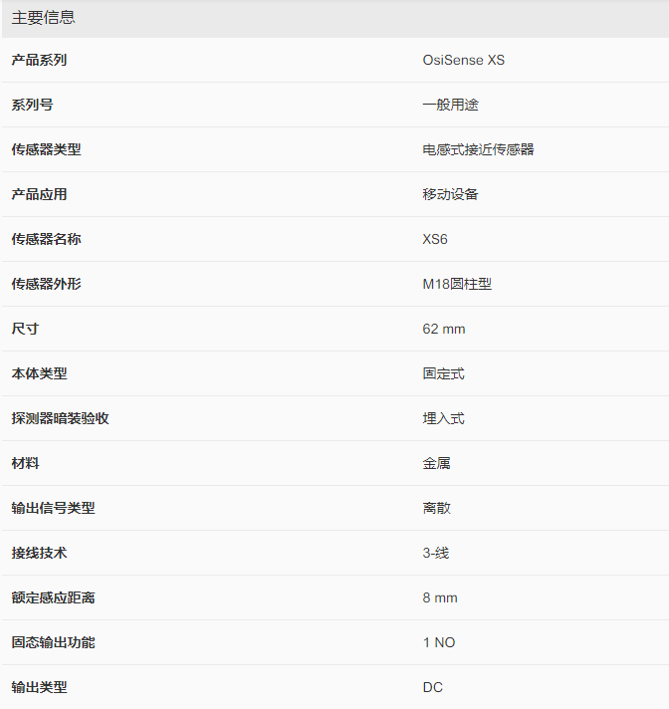Select the 埋入式 value
This screenshot has height=709, width=669.
point(443,418)
